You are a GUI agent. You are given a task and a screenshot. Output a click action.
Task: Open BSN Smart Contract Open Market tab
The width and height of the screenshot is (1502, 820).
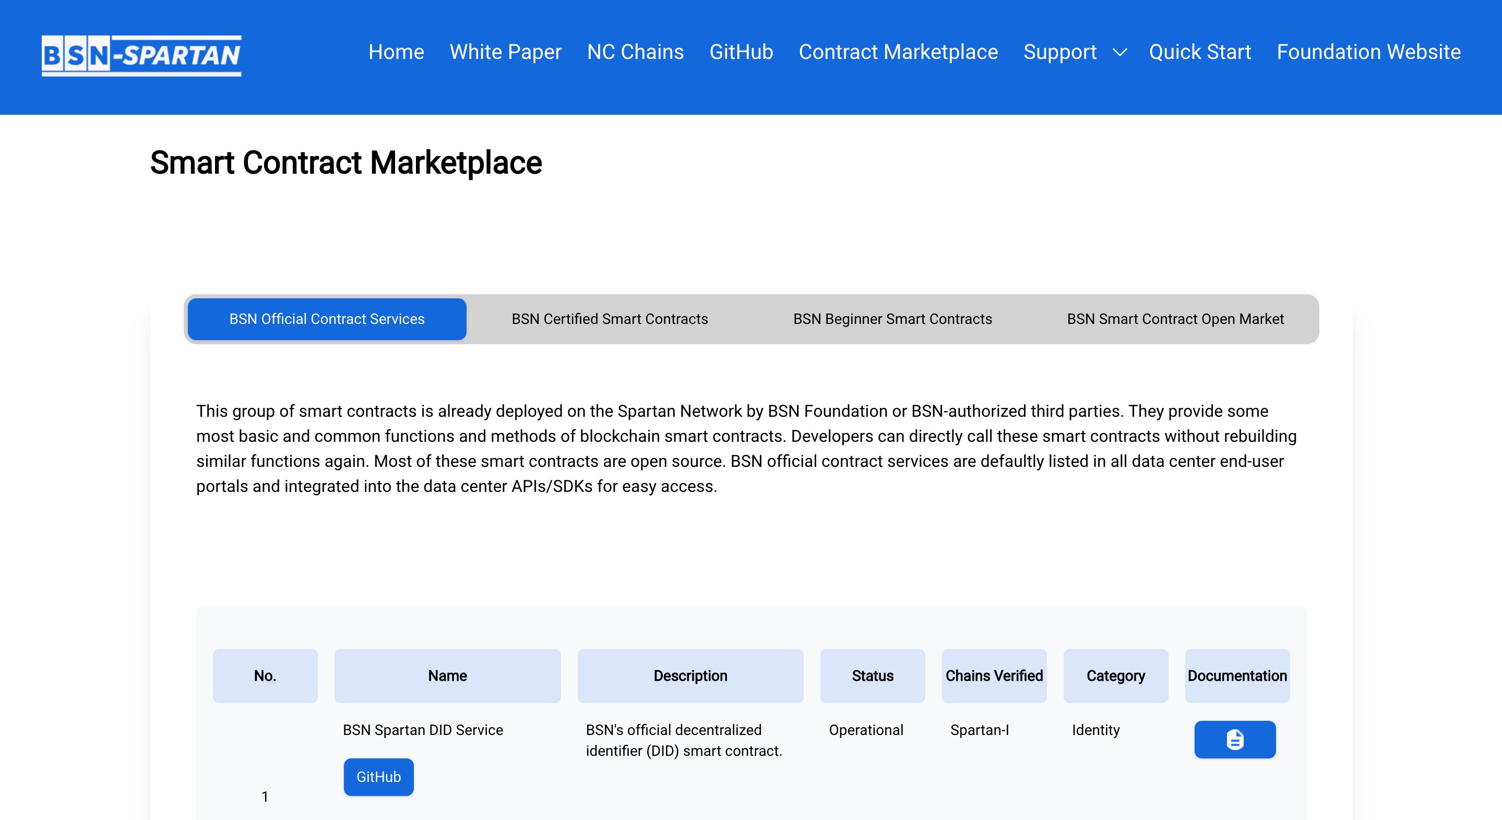[x=1175, y=319]
